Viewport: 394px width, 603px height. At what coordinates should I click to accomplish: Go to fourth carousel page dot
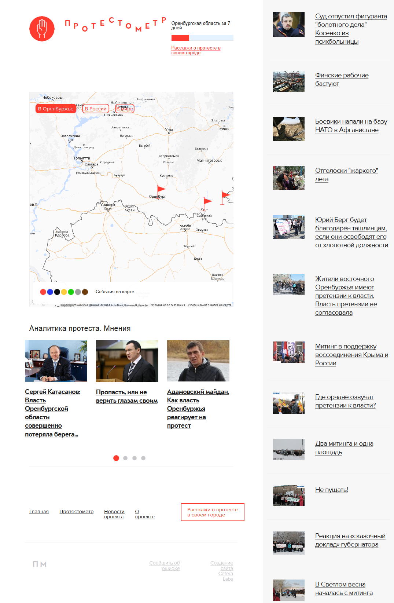pos(143,458)
